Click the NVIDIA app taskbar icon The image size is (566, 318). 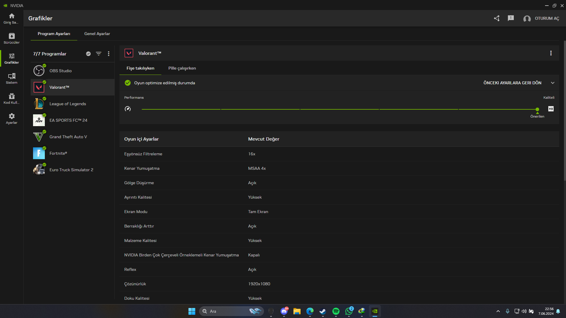375,311
